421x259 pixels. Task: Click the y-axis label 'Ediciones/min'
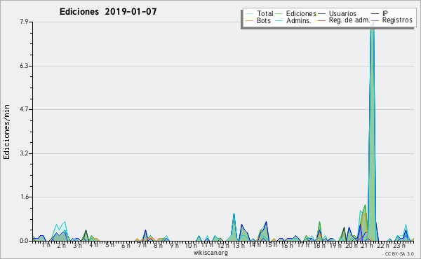coord(6,132)
